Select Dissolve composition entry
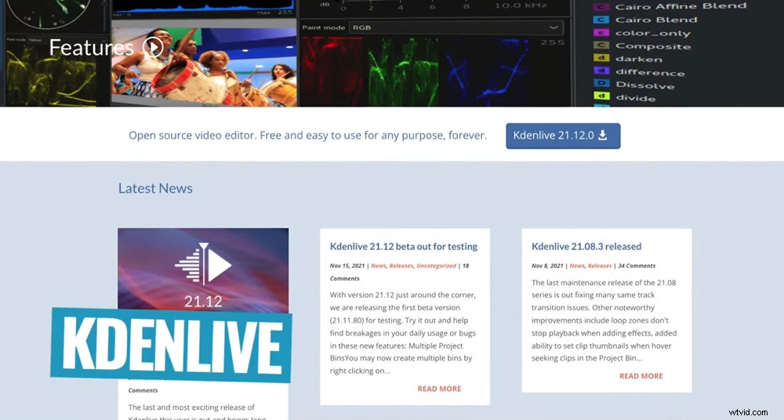The image size is (784, 420). pyautogui.click(x=644, y=85)
